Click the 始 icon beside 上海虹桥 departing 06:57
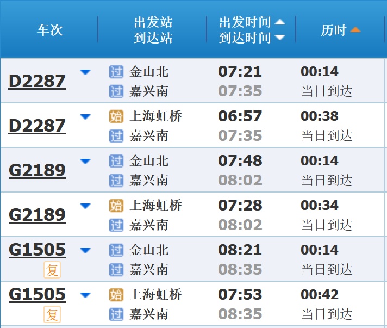387x328 pixels. (x=116, y=116)
